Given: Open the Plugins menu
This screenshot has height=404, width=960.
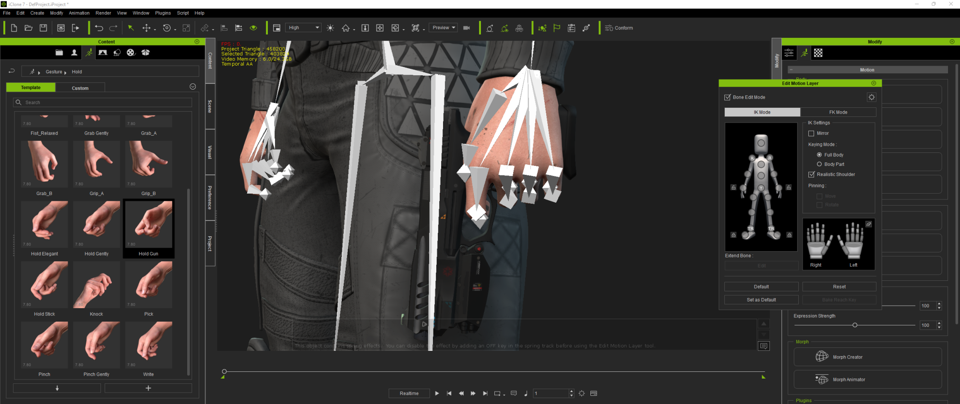Looking at the screenshot, I should tap(163, 13).
